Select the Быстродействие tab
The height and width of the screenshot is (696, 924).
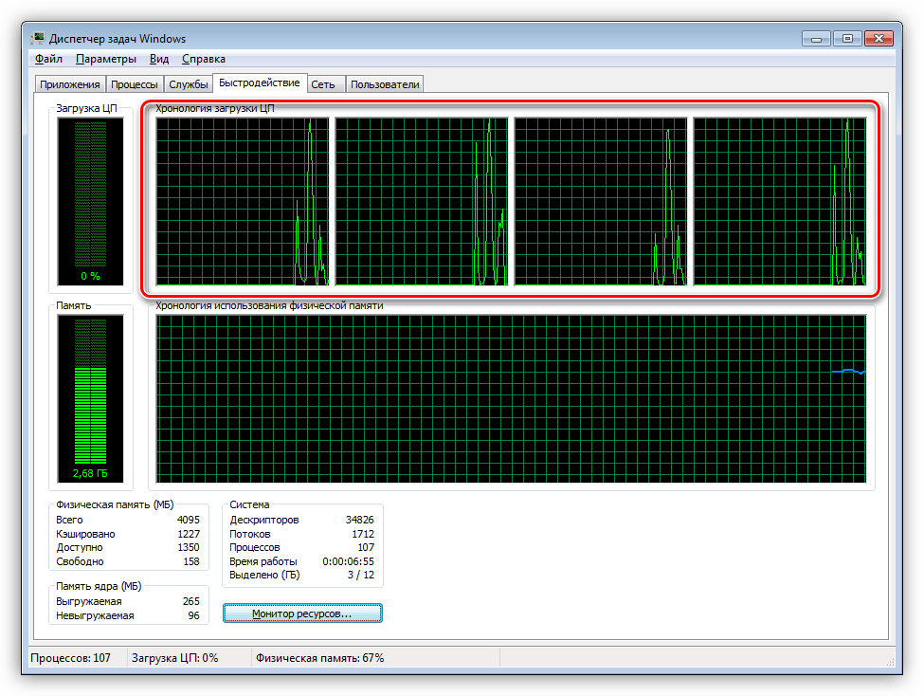259,83
